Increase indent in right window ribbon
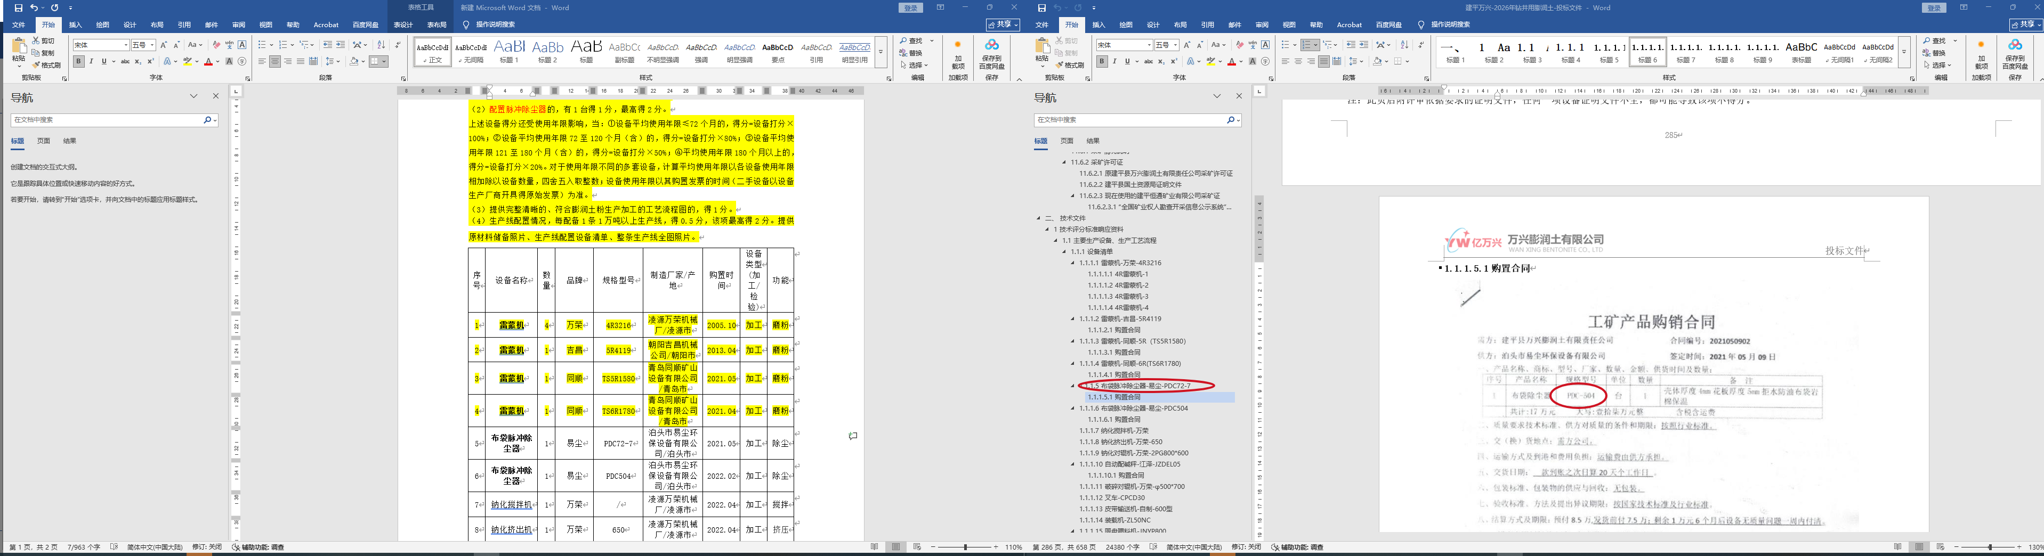This screenshot has width=2044, height=556. click(1363, 45)
